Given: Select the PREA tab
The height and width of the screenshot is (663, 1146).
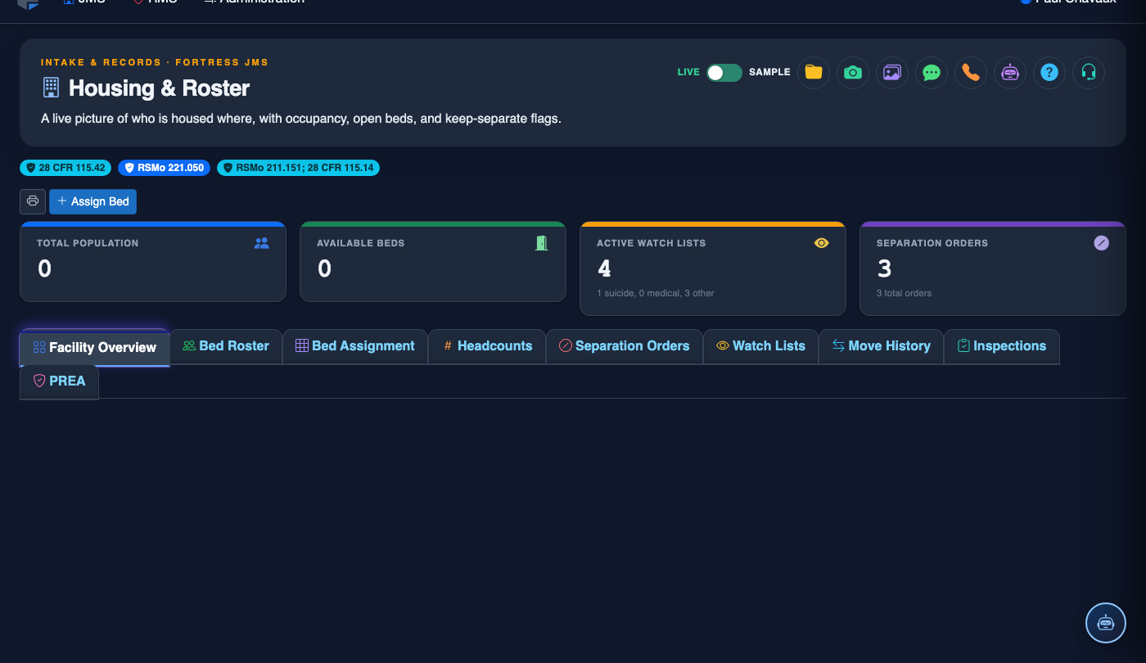Looking at the screenshot, I should point(59,381).
